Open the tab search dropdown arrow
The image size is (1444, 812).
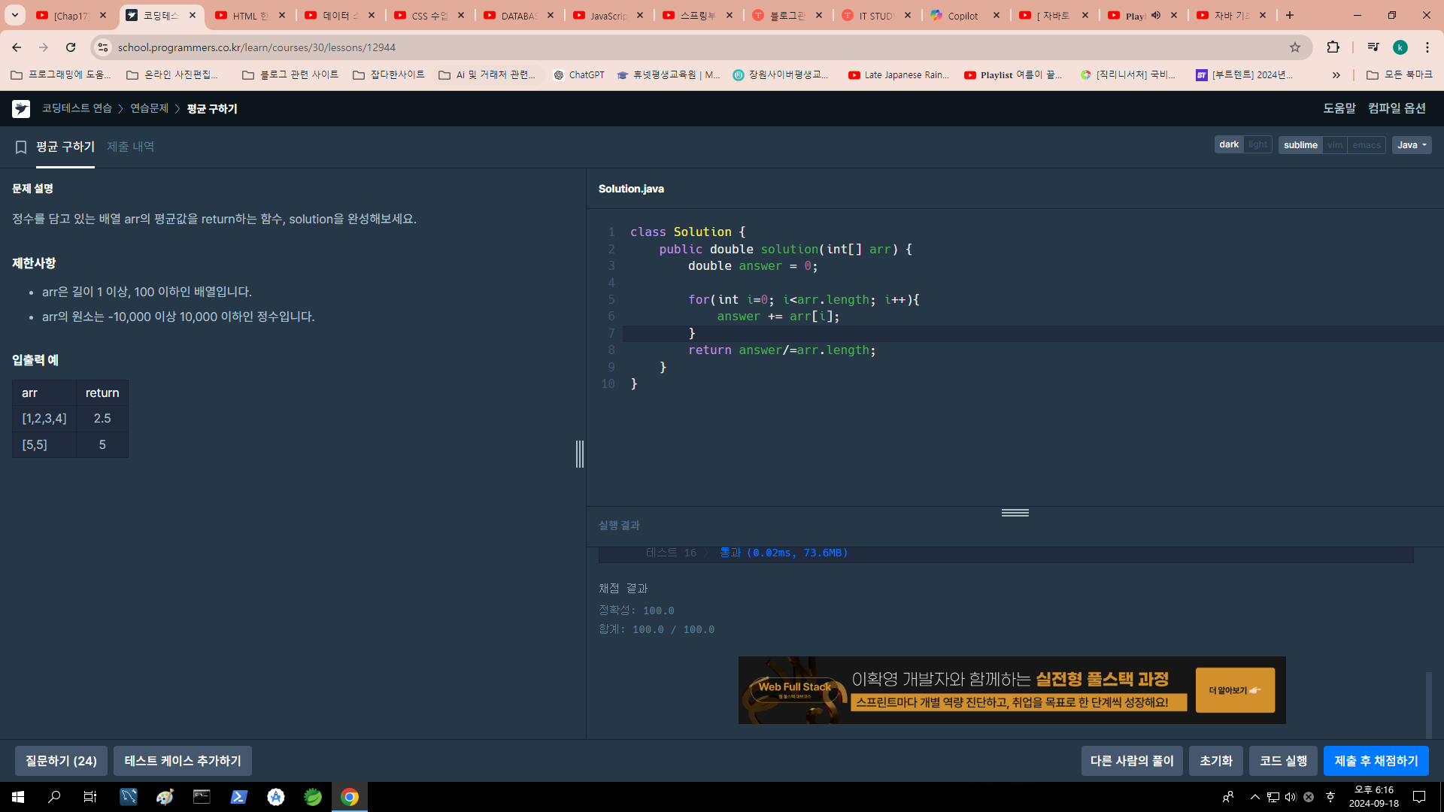click(x=14, y=15)
